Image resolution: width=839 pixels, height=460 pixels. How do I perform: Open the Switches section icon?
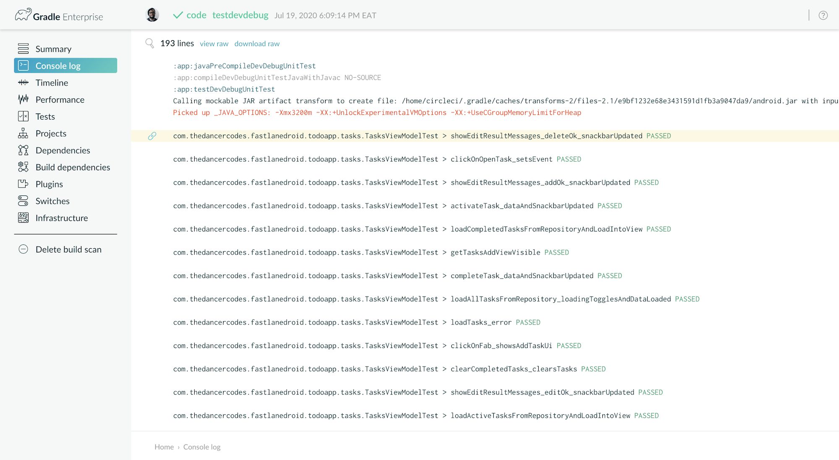coord(23,201)
